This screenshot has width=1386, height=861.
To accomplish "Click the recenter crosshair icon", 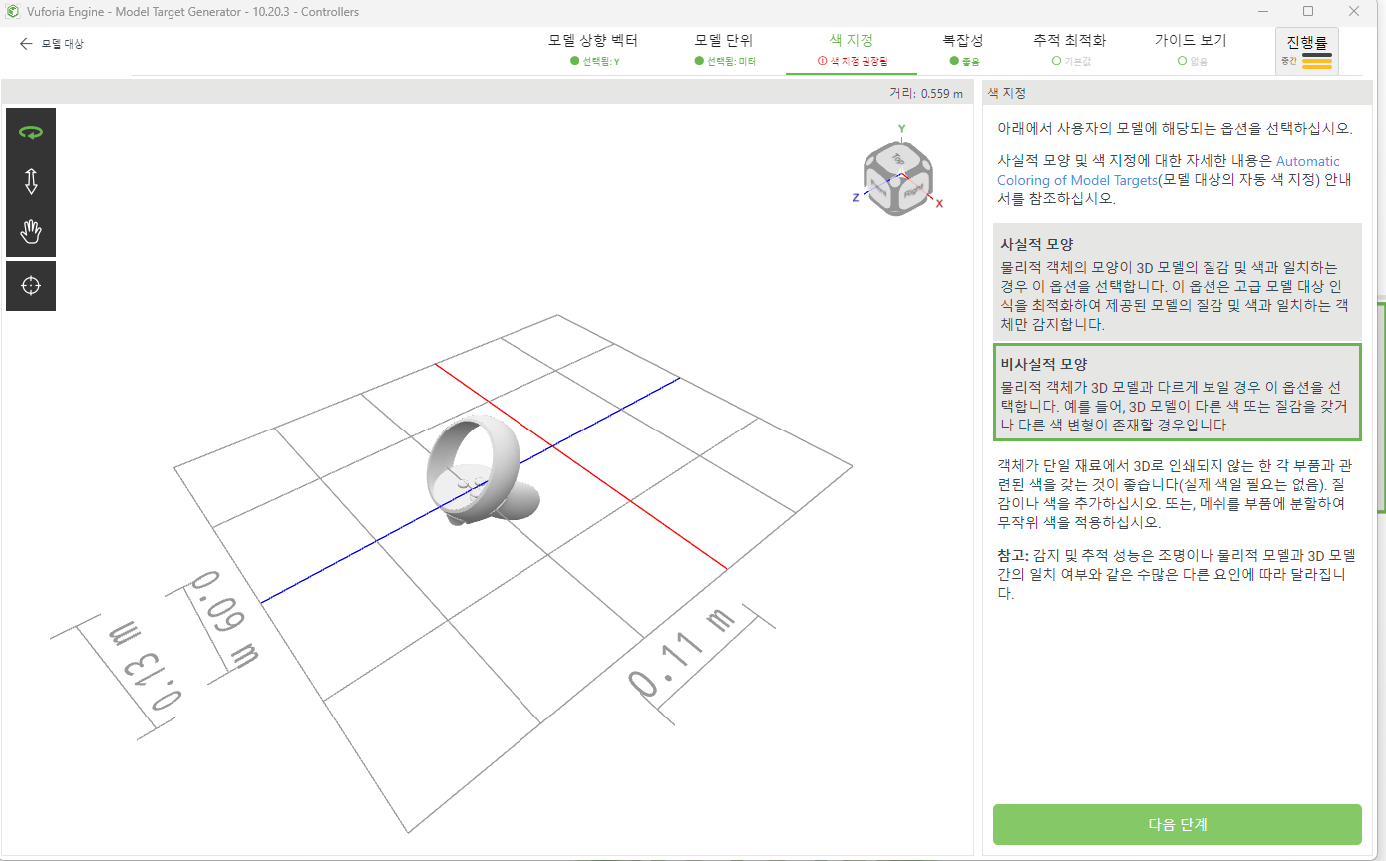I will [x=31, y=286].
